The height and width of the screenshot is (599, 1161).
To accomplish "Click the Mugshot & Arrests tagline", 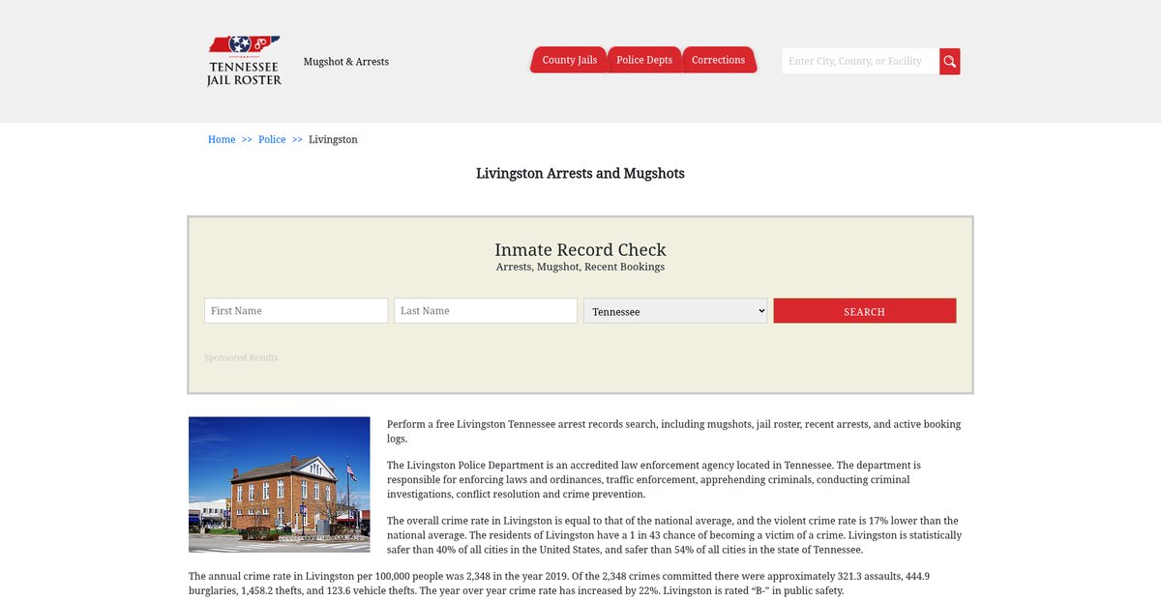I will (346, 62).
